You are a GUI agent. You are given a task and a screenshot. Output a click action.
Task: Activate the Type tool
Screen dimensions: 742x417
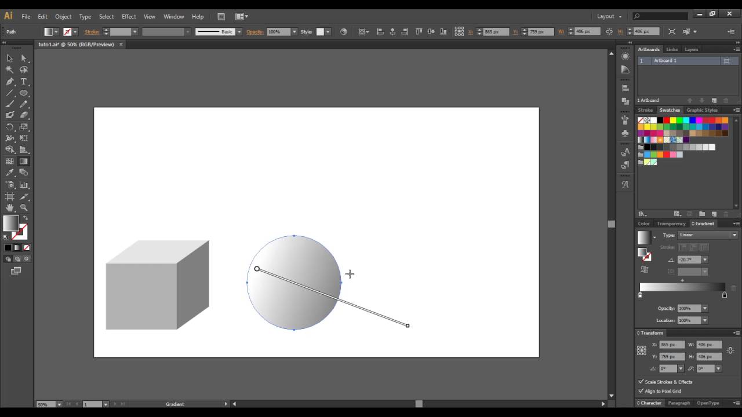point(24,82)
